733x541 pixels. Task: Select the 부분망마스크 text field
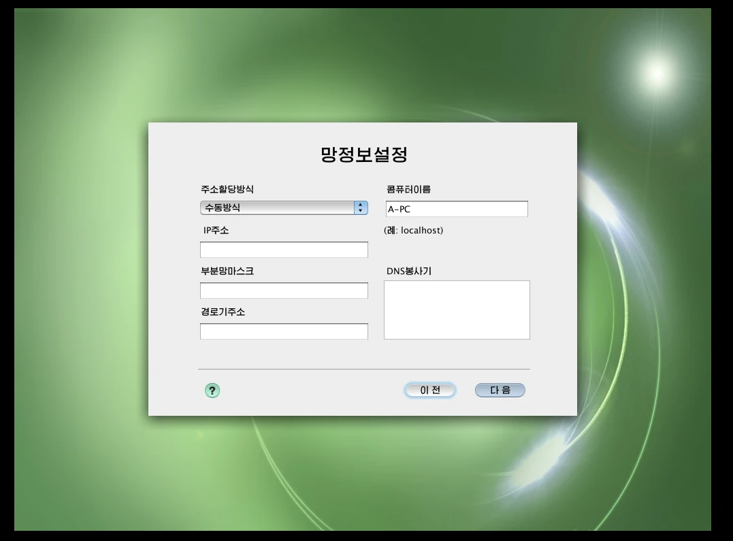tap(283, 290)
